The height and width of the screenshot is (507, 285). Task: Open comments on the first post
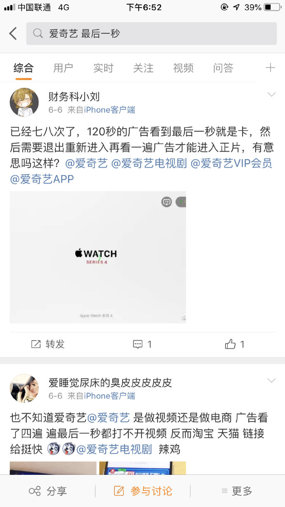[x=142, y=344]
